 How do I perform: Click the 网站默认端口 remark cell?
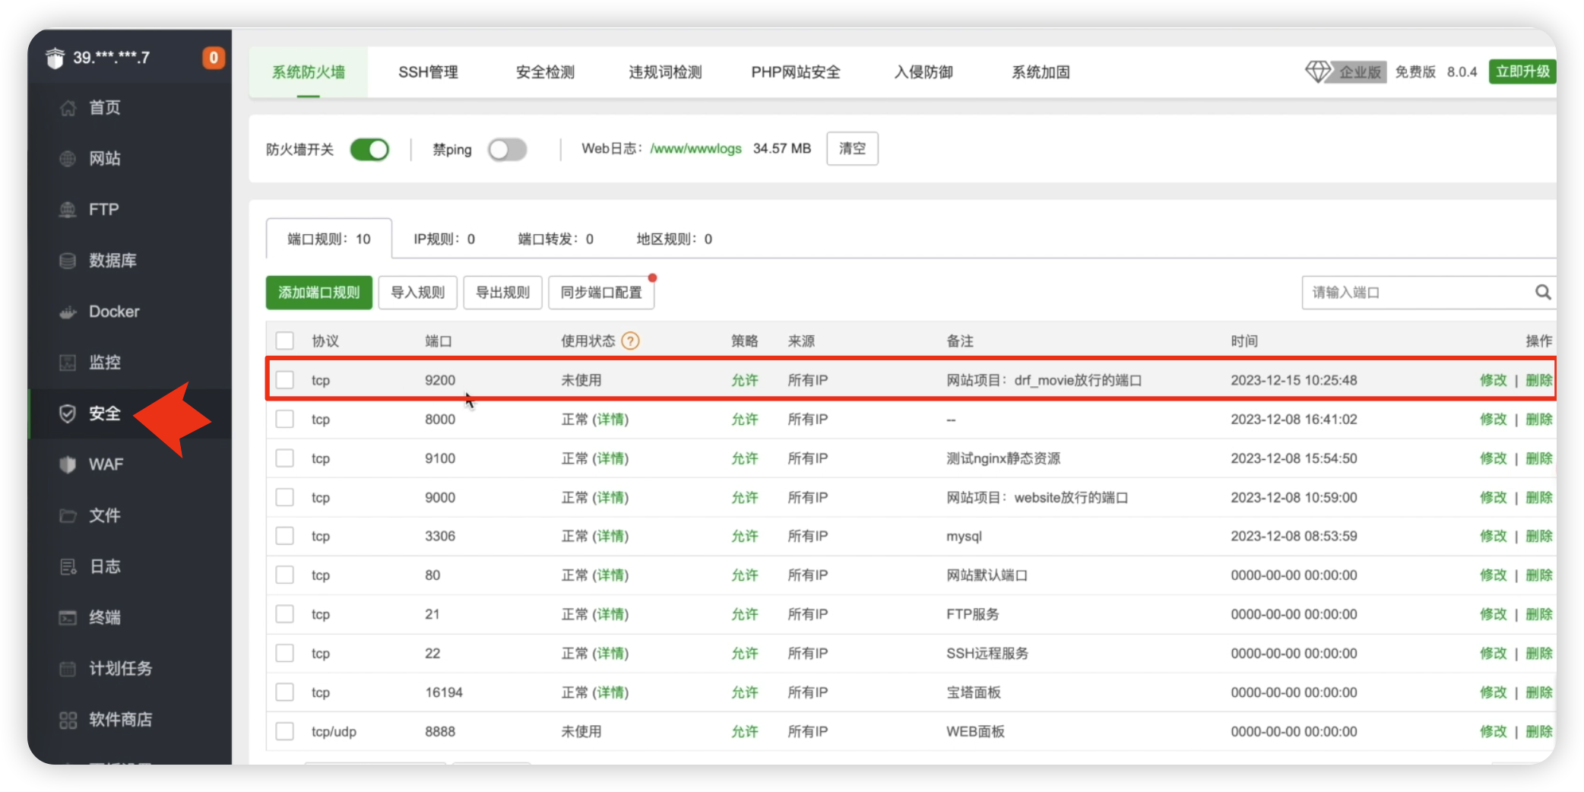coord(987,575)
